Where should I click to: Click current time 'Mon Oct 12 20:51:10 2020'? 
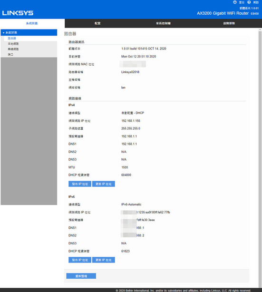138,57
